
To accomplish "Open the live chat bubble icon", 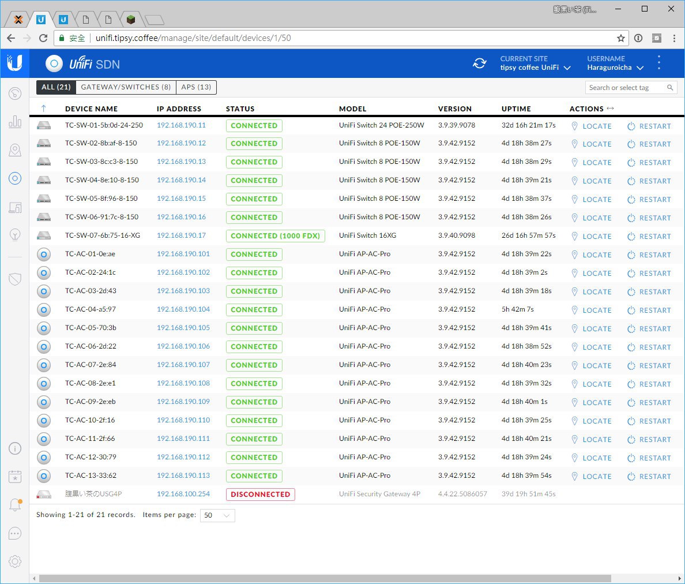I will [15, 533].
